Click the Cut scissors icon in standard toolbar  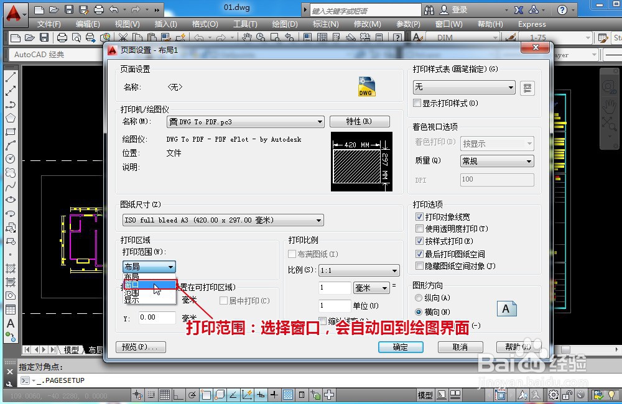123,38
